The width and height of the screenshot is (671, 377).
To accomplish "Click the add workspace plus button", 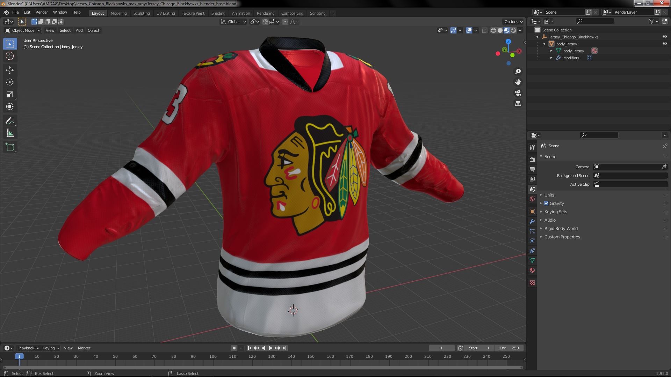I will [333, 13].
